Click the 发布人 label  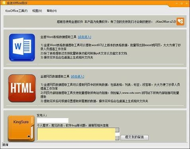tap(42, 115)
